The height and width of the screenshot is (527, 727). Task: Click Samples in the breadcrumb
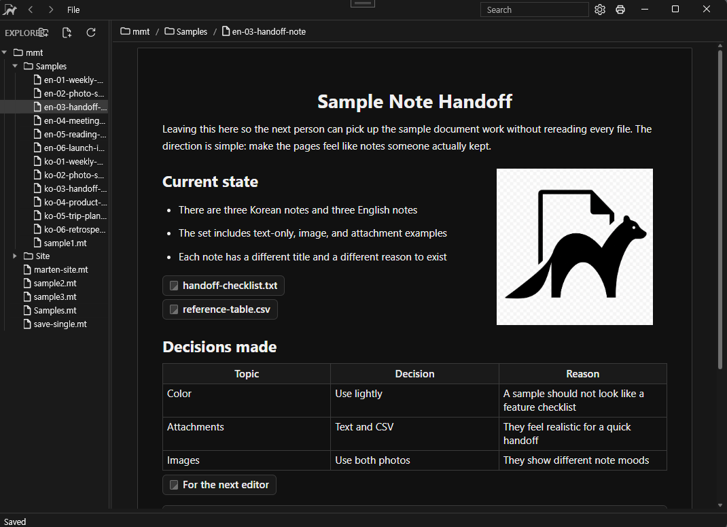[x=186, y=31]
